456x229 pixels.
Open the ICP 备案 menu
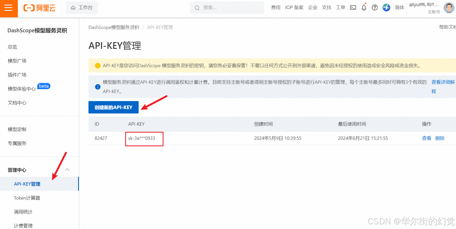[294, 8]
